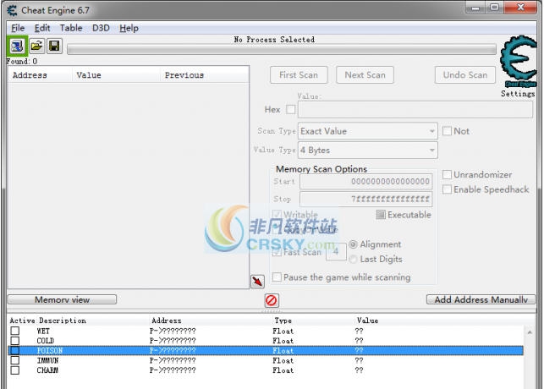Expand the Value Type 4 Bytes dropdown
The width and height of the screenshot is (544, 389).
(x=368, y=151)
